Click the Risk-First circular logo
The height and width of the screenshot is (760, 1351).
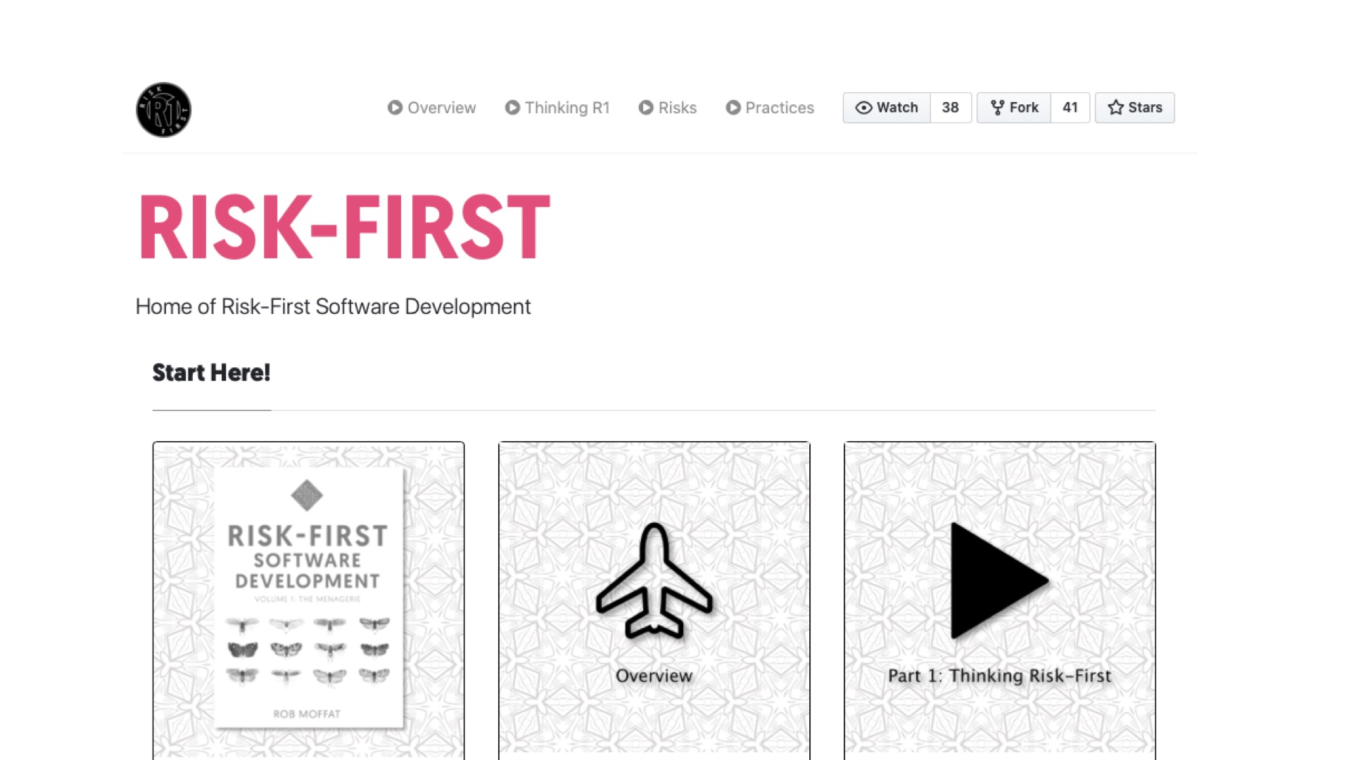163,110
